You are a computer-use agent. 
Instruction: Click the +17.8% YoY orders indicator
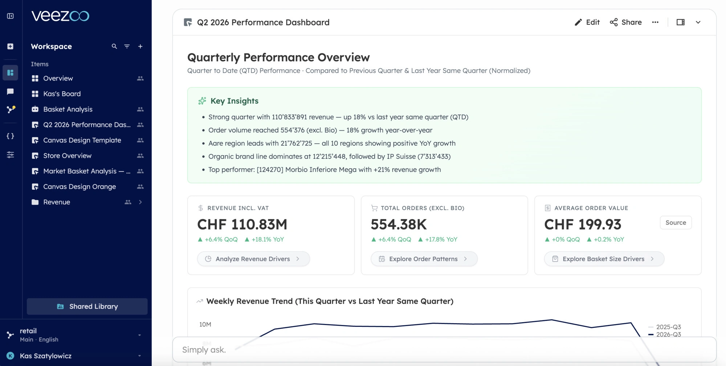pos(438,239)
